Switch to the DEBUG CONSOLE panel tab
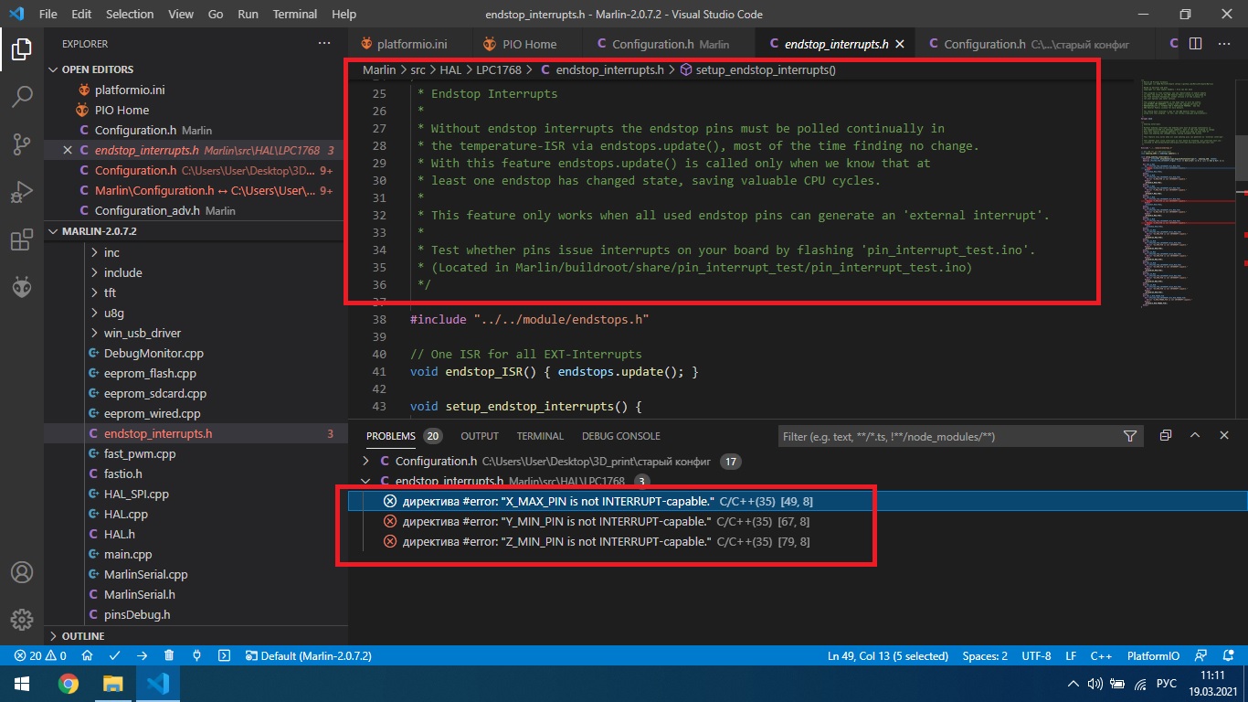The height and width of the screenshot is (702, 1248). tap(620, 436)
